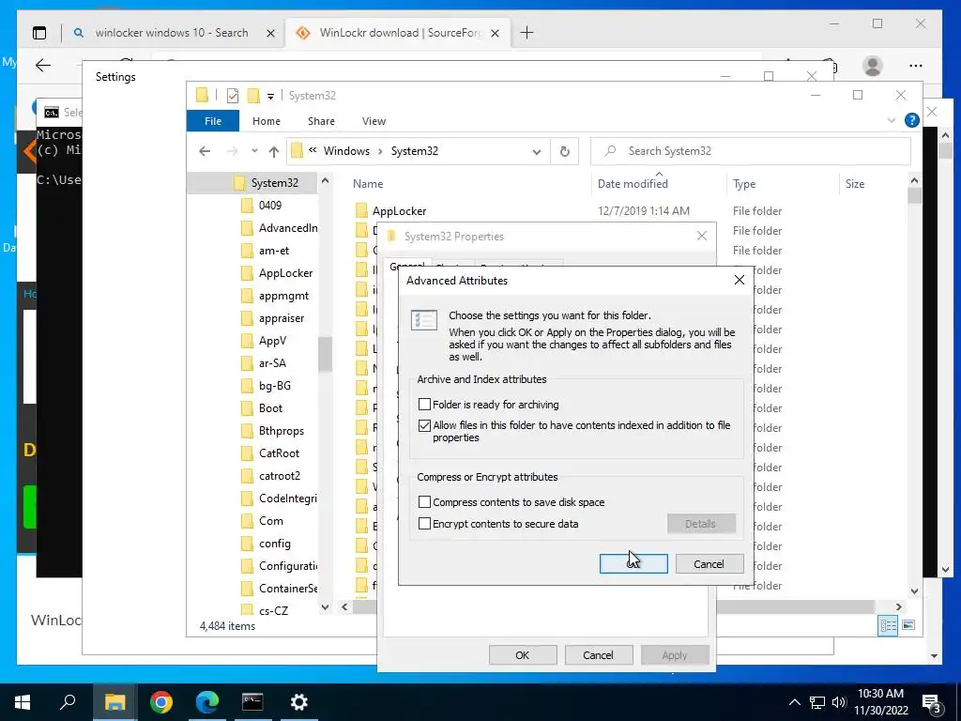This screenshot has width=961, height=721.
Task: Open Command Prompt from the taskbar
Action: (252, 702)
